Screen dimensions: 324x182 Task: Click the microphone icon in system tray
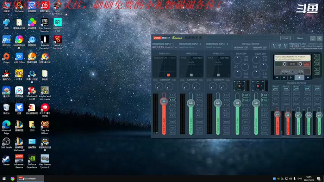(294, 178)
